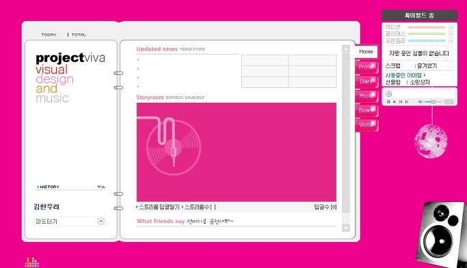The height and width of the screenshot is (268, 467).
Task: Expand 사용중인 아이템 arrow link
Action: [x=405, y=75]
